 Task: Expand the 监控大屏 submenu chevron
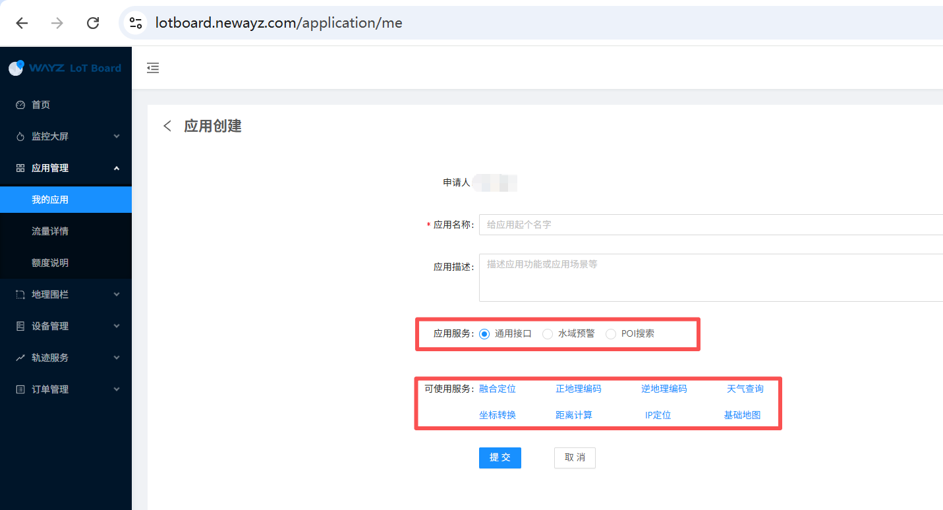click(117, 136)
